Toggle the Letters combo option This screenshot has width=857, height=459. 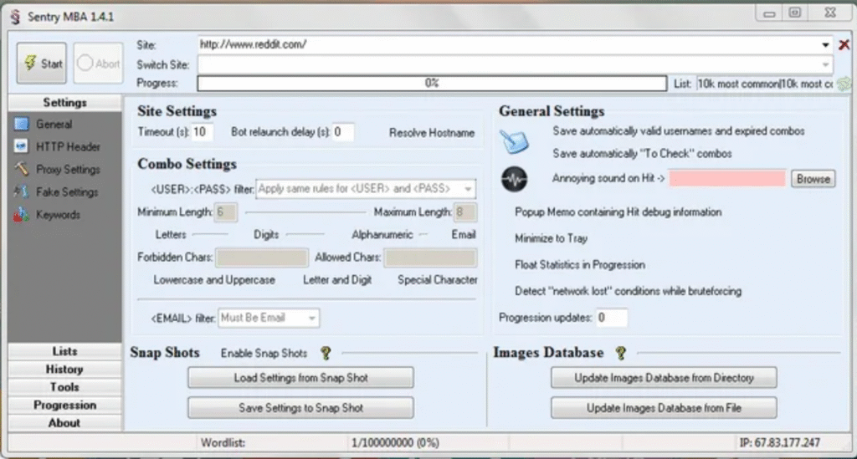(171, 235)
